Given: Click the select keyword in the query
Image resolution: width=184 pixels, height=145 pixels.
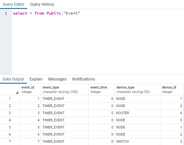Looking at the screenshot, I should pos(19,13).
